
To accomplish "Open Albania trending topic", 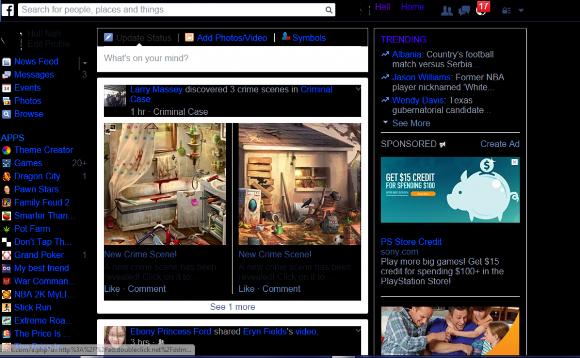I will 407,55.
